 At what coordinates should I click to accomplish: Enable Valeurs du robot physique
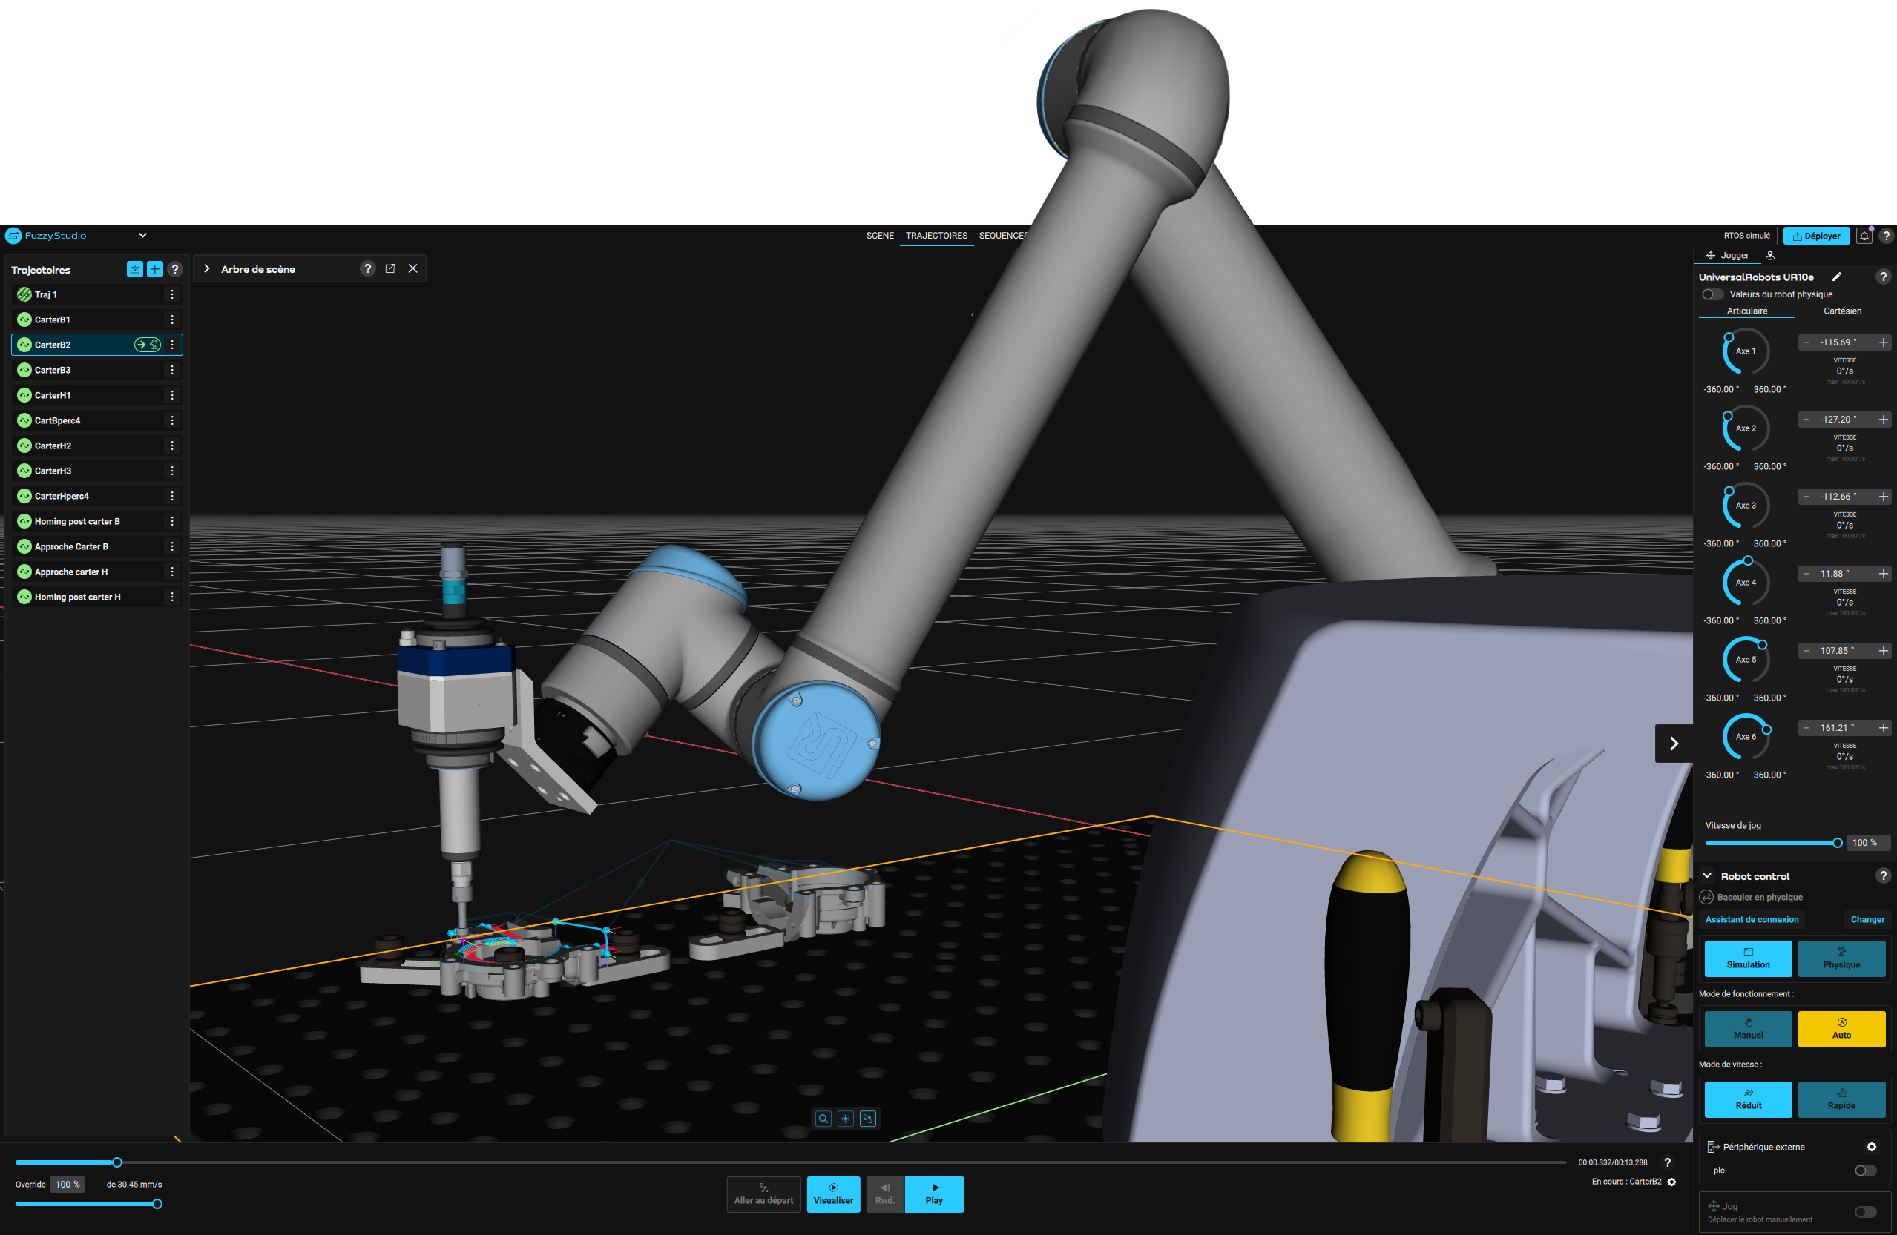tap(1712, 294)
